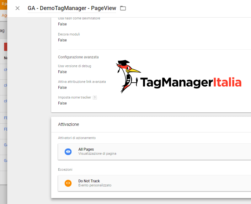Click the Attivazione section heading

[68, 124]
